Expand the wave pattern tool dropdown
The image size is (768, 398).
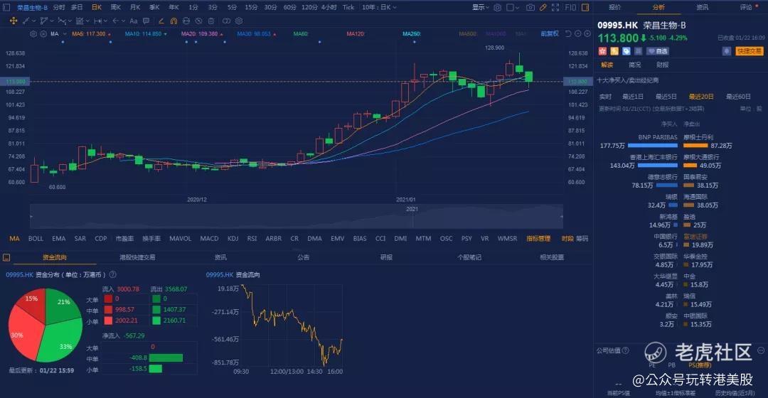click(70, 21)
